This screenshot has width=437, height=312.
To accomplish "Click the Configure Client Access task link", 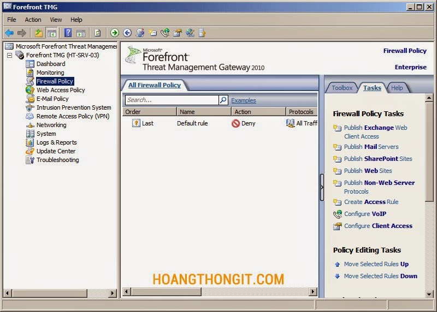I will 378,226.
